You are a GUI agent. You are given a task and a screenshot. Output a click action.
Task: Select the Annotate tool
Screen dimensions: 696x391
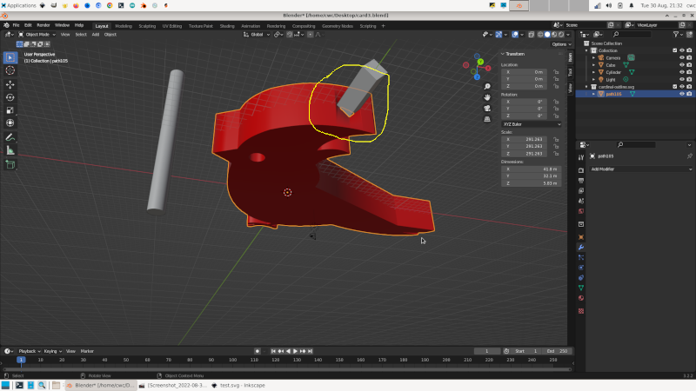pos(10,137)
